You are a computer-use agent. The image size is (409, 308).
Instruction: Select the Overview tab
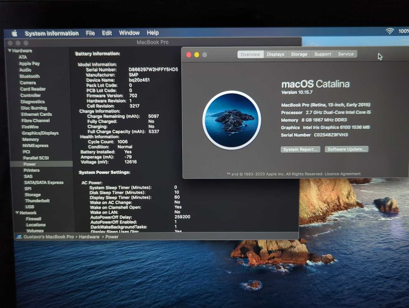[251, 55]
